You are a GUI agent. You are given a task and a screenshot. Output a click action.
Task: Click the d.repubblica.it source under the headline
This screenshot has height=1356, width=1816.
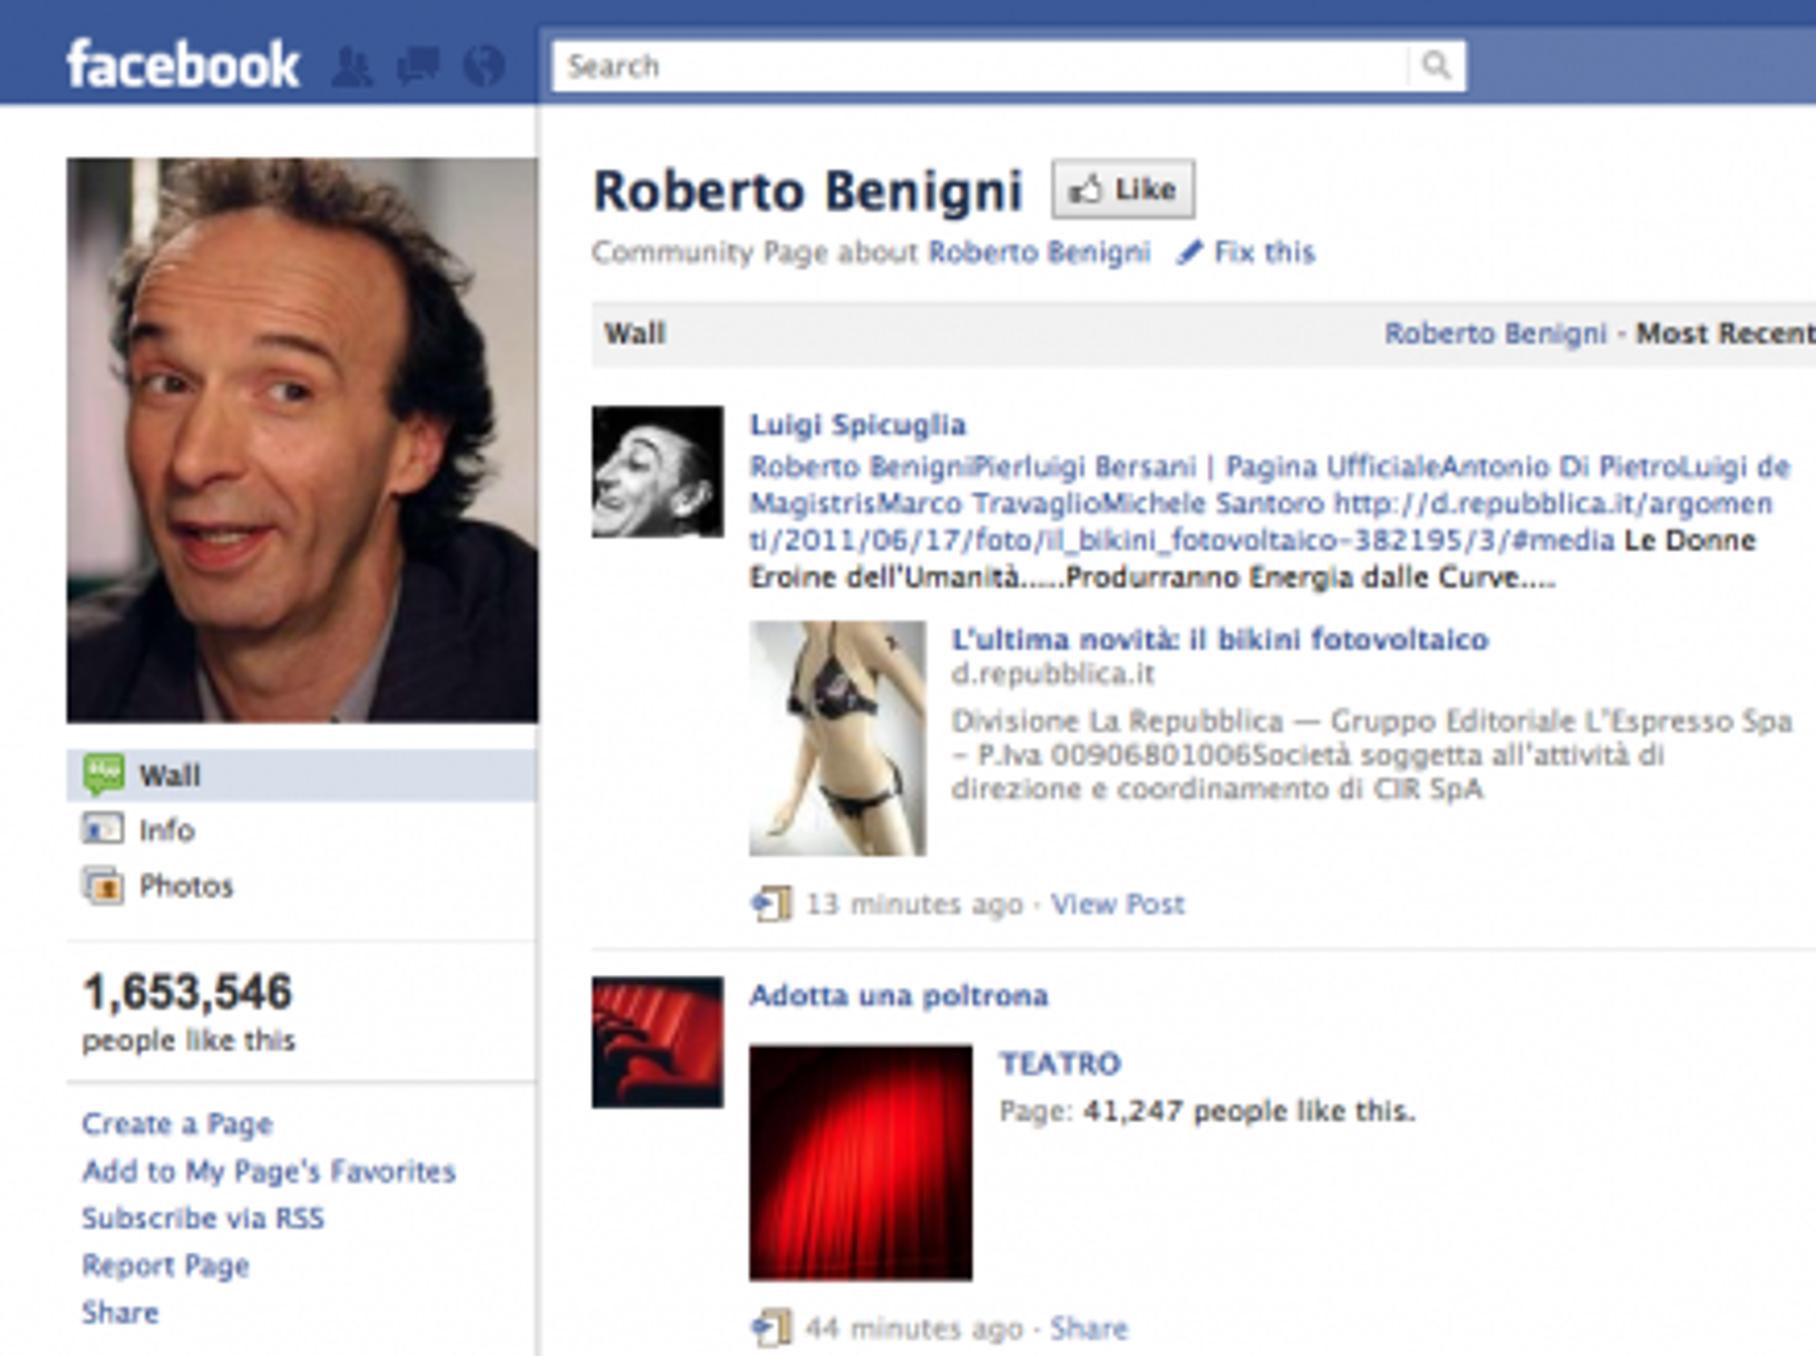[1052, 673]
